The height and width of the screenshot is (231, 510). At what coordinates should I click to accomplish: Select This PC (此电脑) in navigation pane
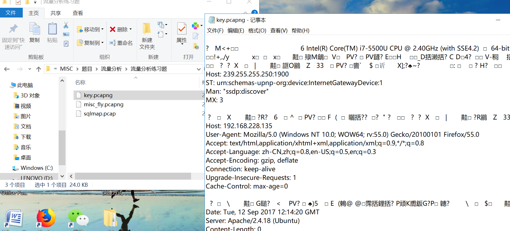coord(25,85)
